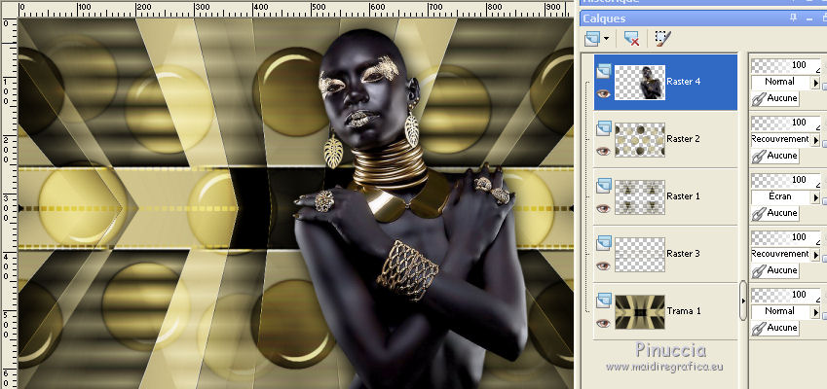Click the Raster 1 layer type icon
This screenshot has width=827, height=389.
point(604,186)
